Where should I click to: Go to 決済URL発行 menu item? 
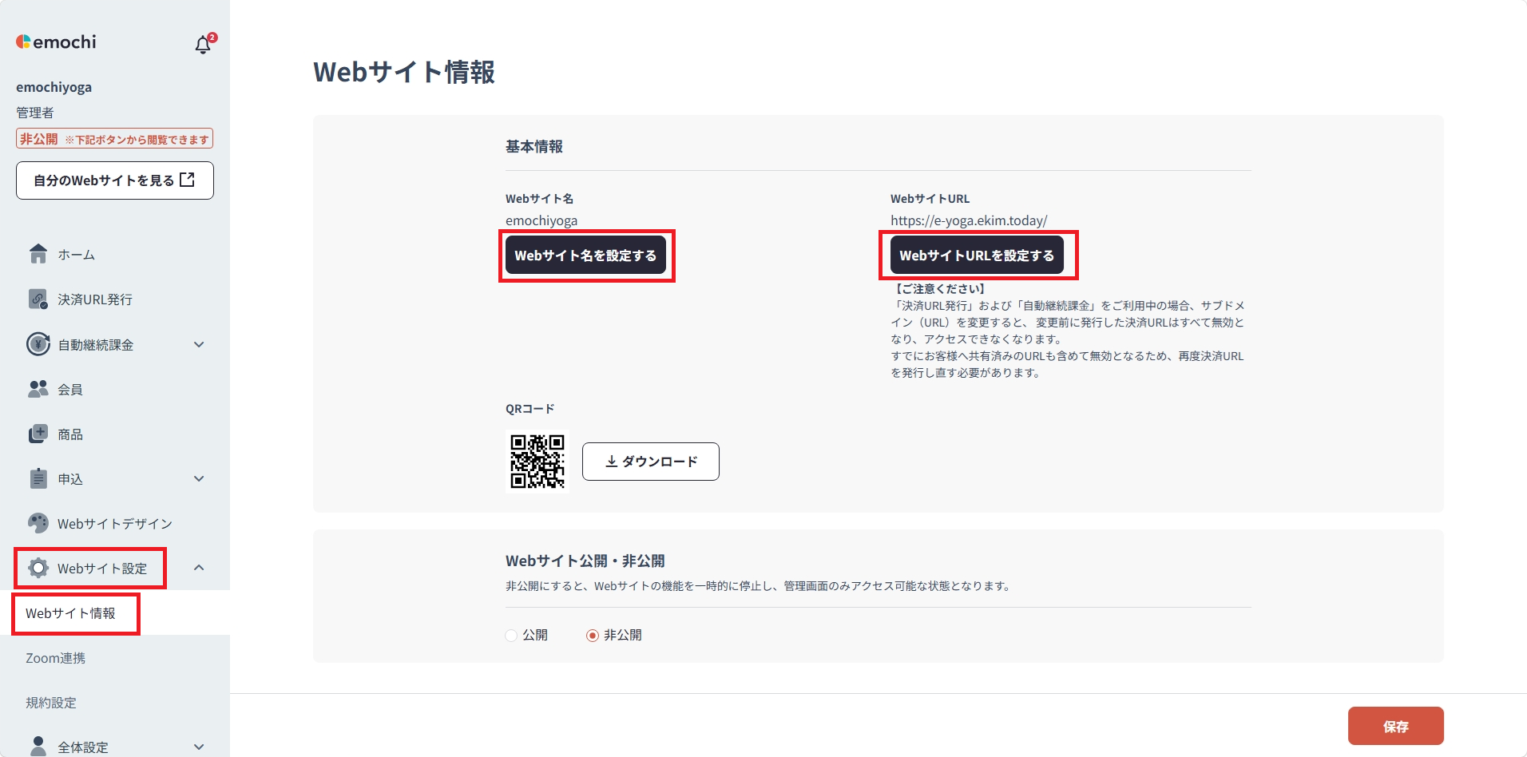[115, 299]
